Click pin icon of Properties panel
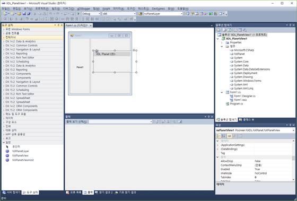This screenshot has width=297, height=201. [x=290, y=125]
